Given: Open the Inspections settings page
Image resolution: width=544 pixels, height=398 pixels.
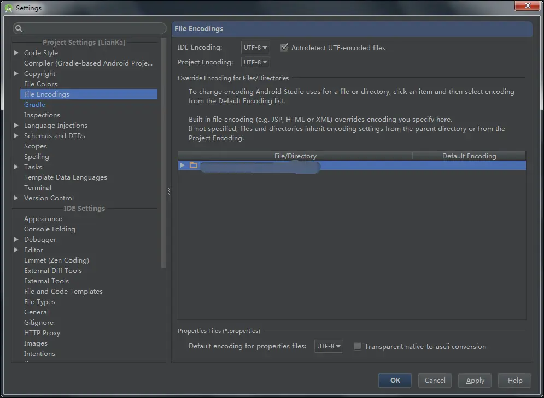Looking at the screenshot, I should pyautogui.click(x=42, y=115).
